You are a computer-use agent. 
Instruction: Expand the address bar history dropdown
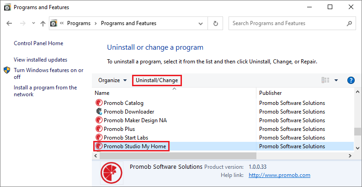click(201, 24)
